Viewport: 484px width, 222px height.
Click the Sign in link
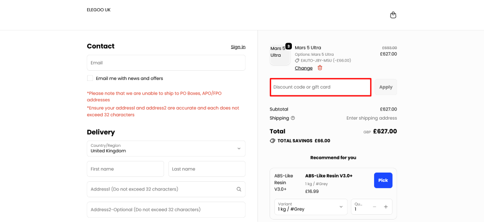238,47
